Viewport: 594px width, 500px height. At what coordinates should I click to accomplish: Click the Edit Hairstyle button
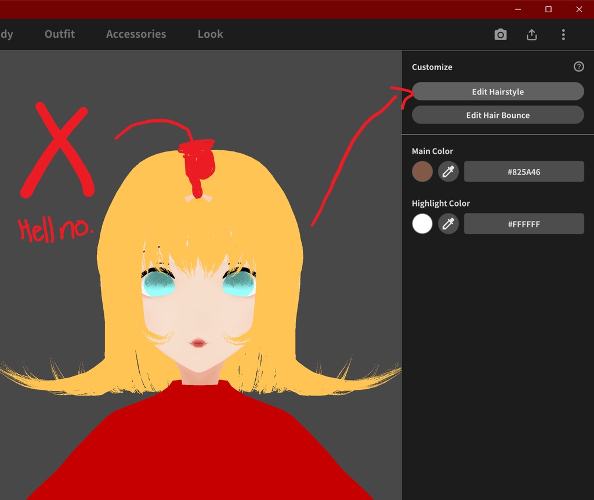498,91
